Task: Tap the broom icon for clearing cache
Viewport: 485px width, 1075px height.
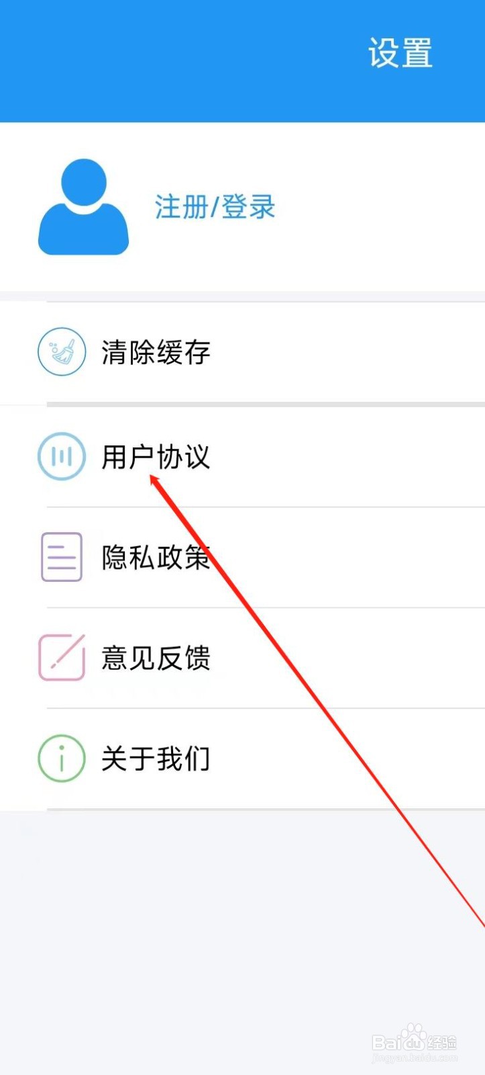Action: [62, 351]
